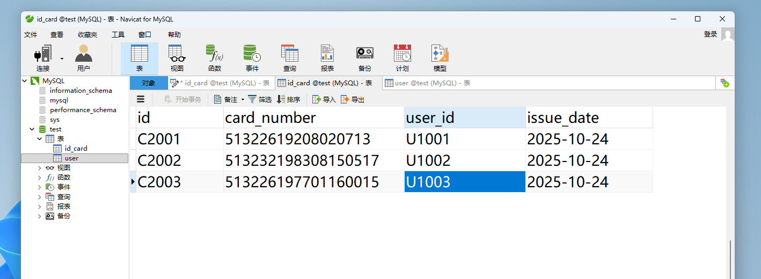Select issue_date cell in C2002 row
761x279 pixels.
pos(589,160)
